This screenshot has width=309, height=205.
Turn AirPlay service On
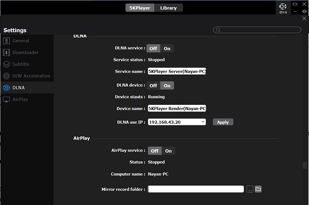168,151
